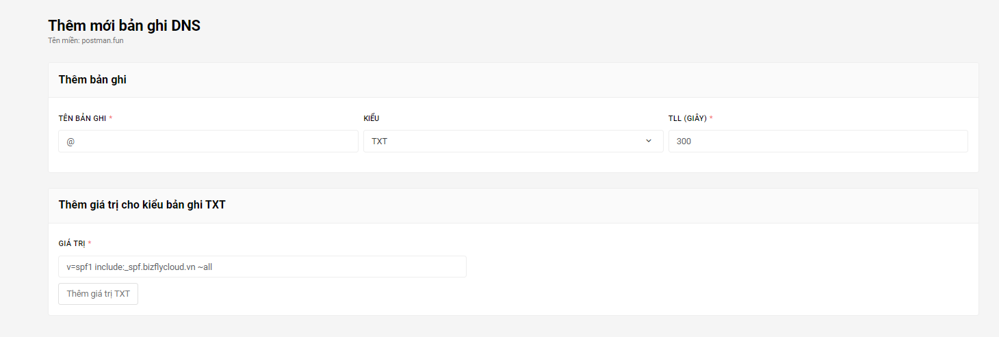This screenshot has width=999, height=337.
Task: Click the Thêm bản ghi section header
Action: pos(92,80)
